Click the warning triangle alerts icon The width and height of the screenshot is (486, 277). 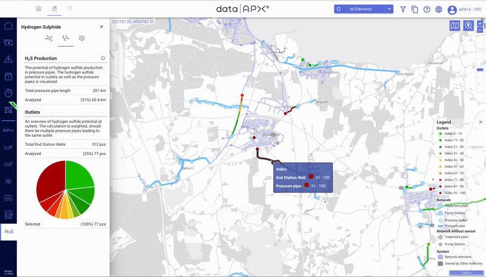[x=9, y=60]
